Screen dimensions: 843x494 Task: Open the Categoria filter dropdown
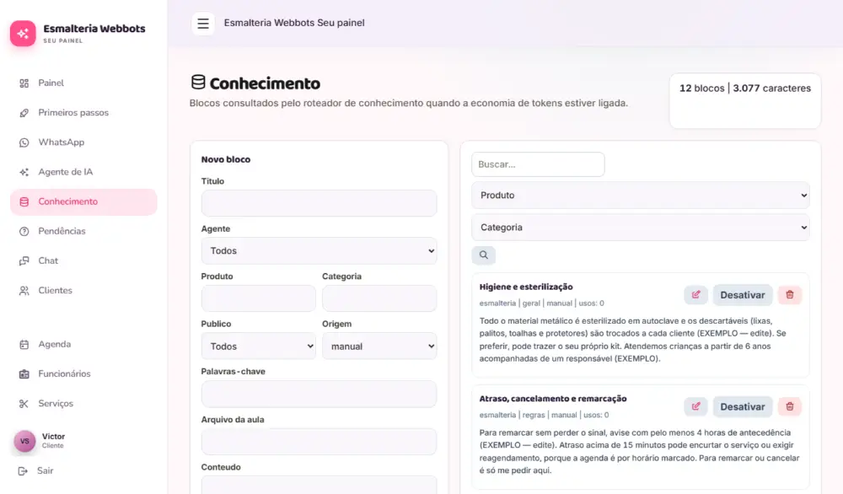pos(641,228)
